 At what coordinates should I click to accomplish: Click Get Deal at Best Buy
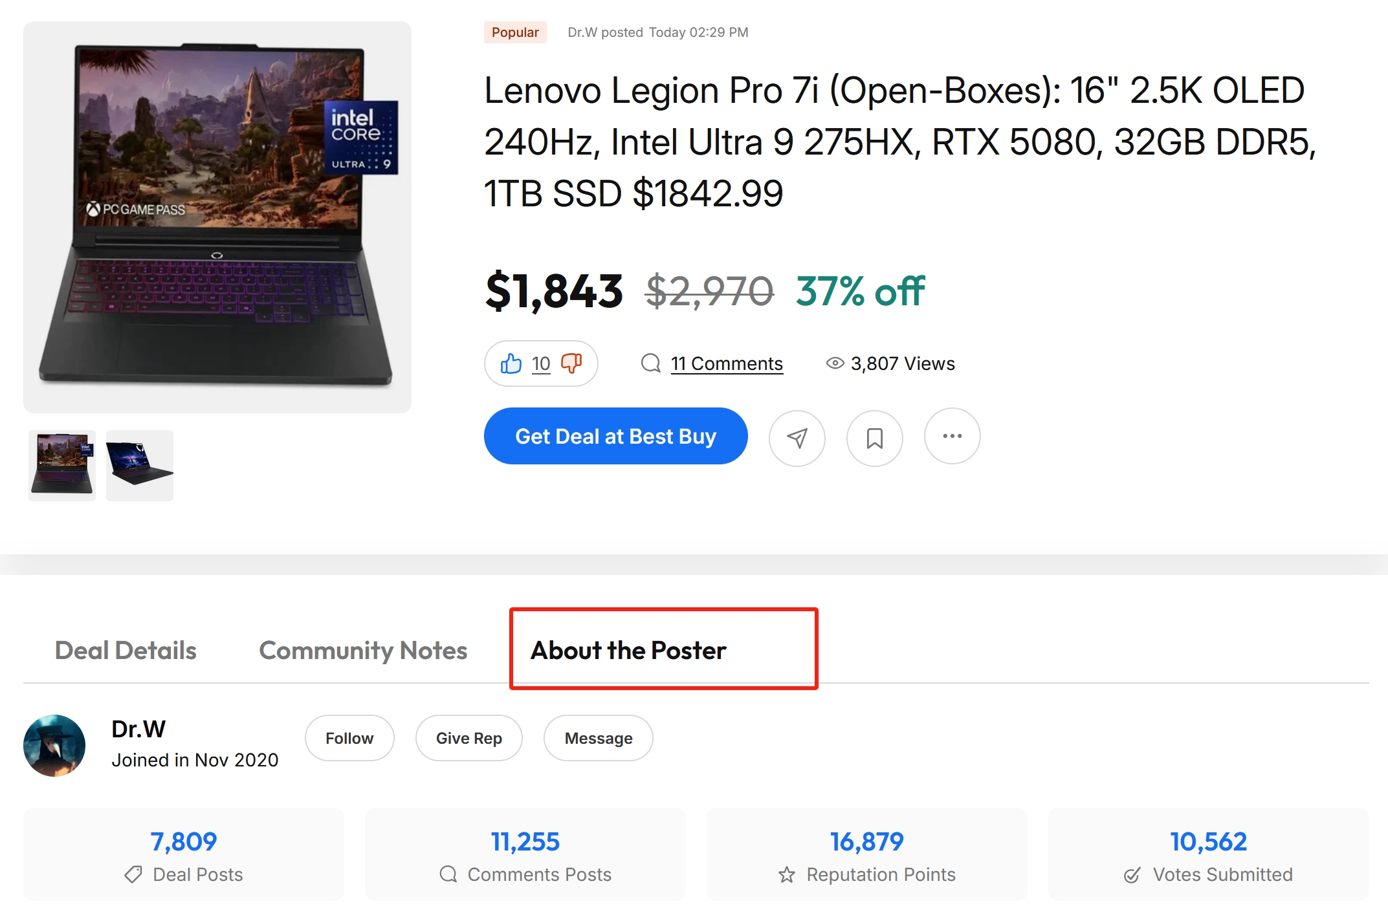click(x=615, y=436)
